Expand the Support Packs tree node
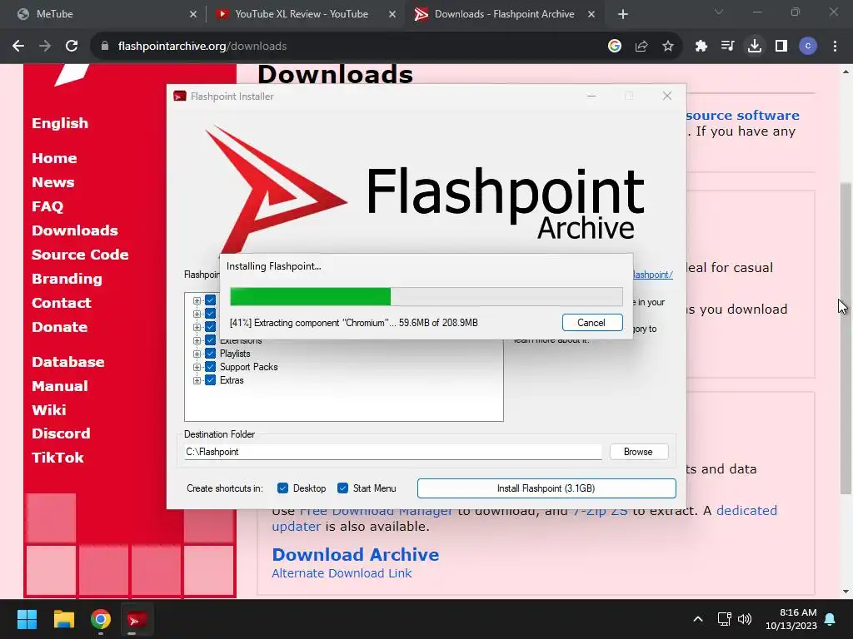The height and width of the screenshot is (639, 853). 197,367
